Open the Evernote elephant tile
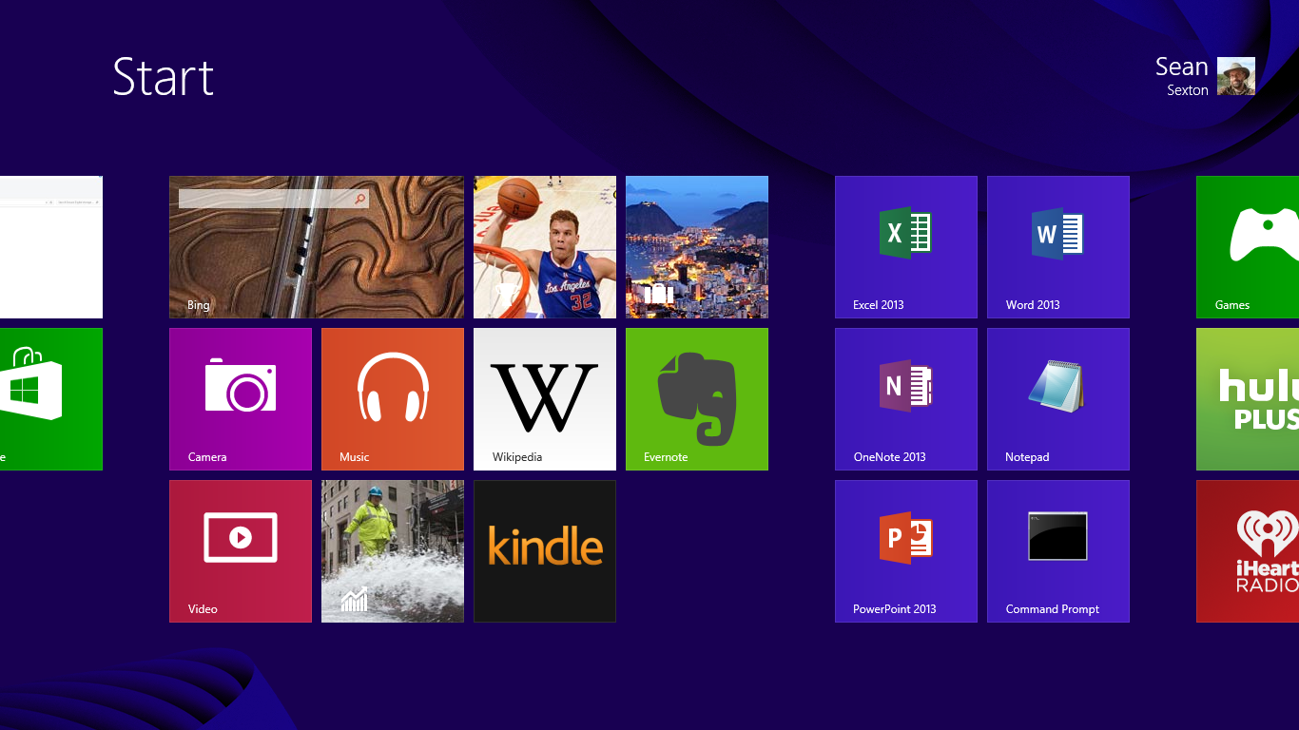This screenshot has width=1299, height=730. point(696,399)
